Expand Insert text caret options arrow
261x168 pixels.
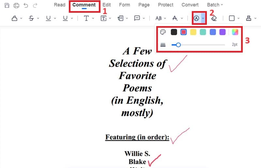point(182,18)
